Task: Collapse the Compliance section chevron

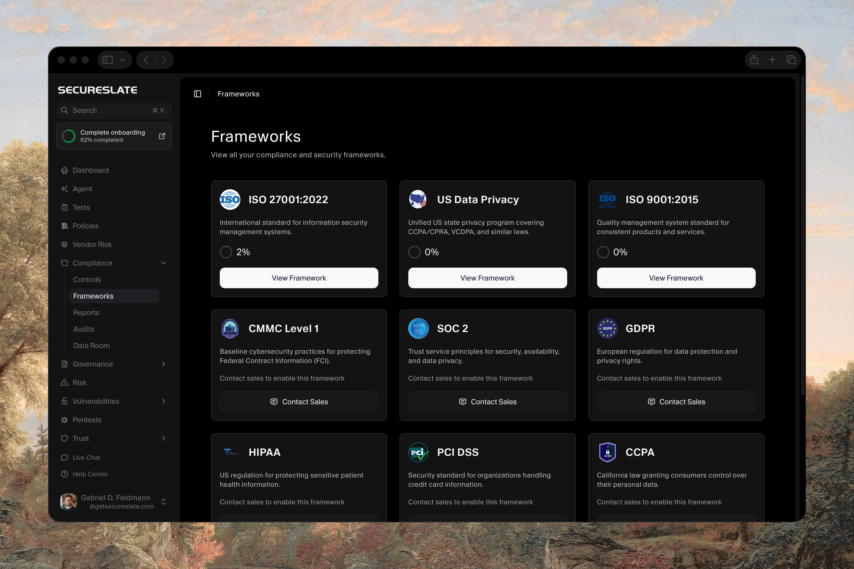Action: point(163,263)
